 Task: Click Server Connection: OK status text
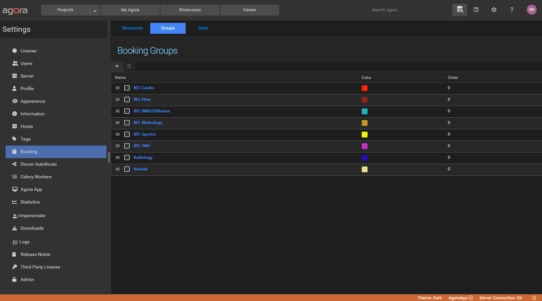[x=501, y=298]
